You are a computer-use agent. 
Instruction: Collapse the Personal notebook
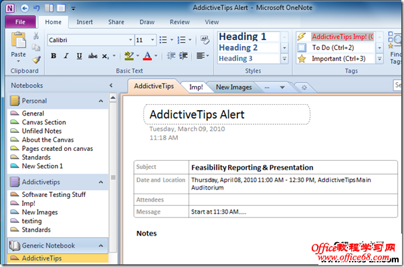[x=101, y=101]
